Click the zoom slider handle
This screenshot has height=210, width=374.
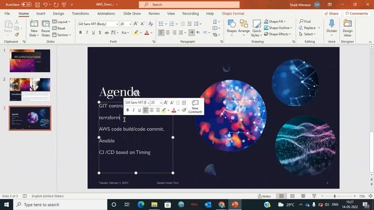335,196
